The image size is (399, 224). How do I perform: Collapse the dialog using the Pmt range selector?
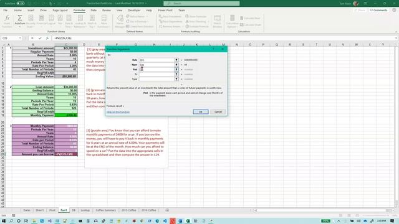click(176, 69)
